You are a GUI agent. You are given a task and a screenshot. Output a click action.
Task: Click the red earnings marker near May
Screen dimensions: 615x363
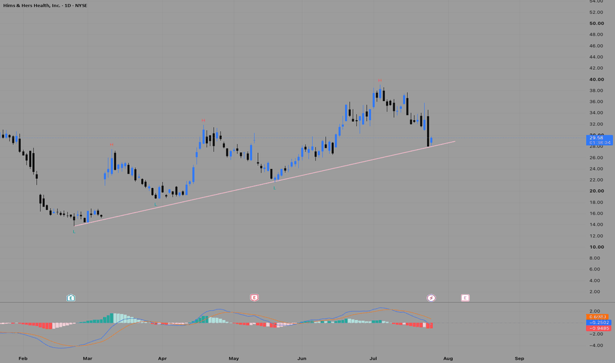[x=254, y=298]
